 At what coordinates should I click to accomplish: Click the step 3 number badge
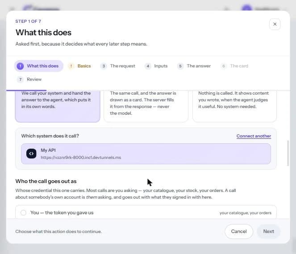(x=104, y=66)
